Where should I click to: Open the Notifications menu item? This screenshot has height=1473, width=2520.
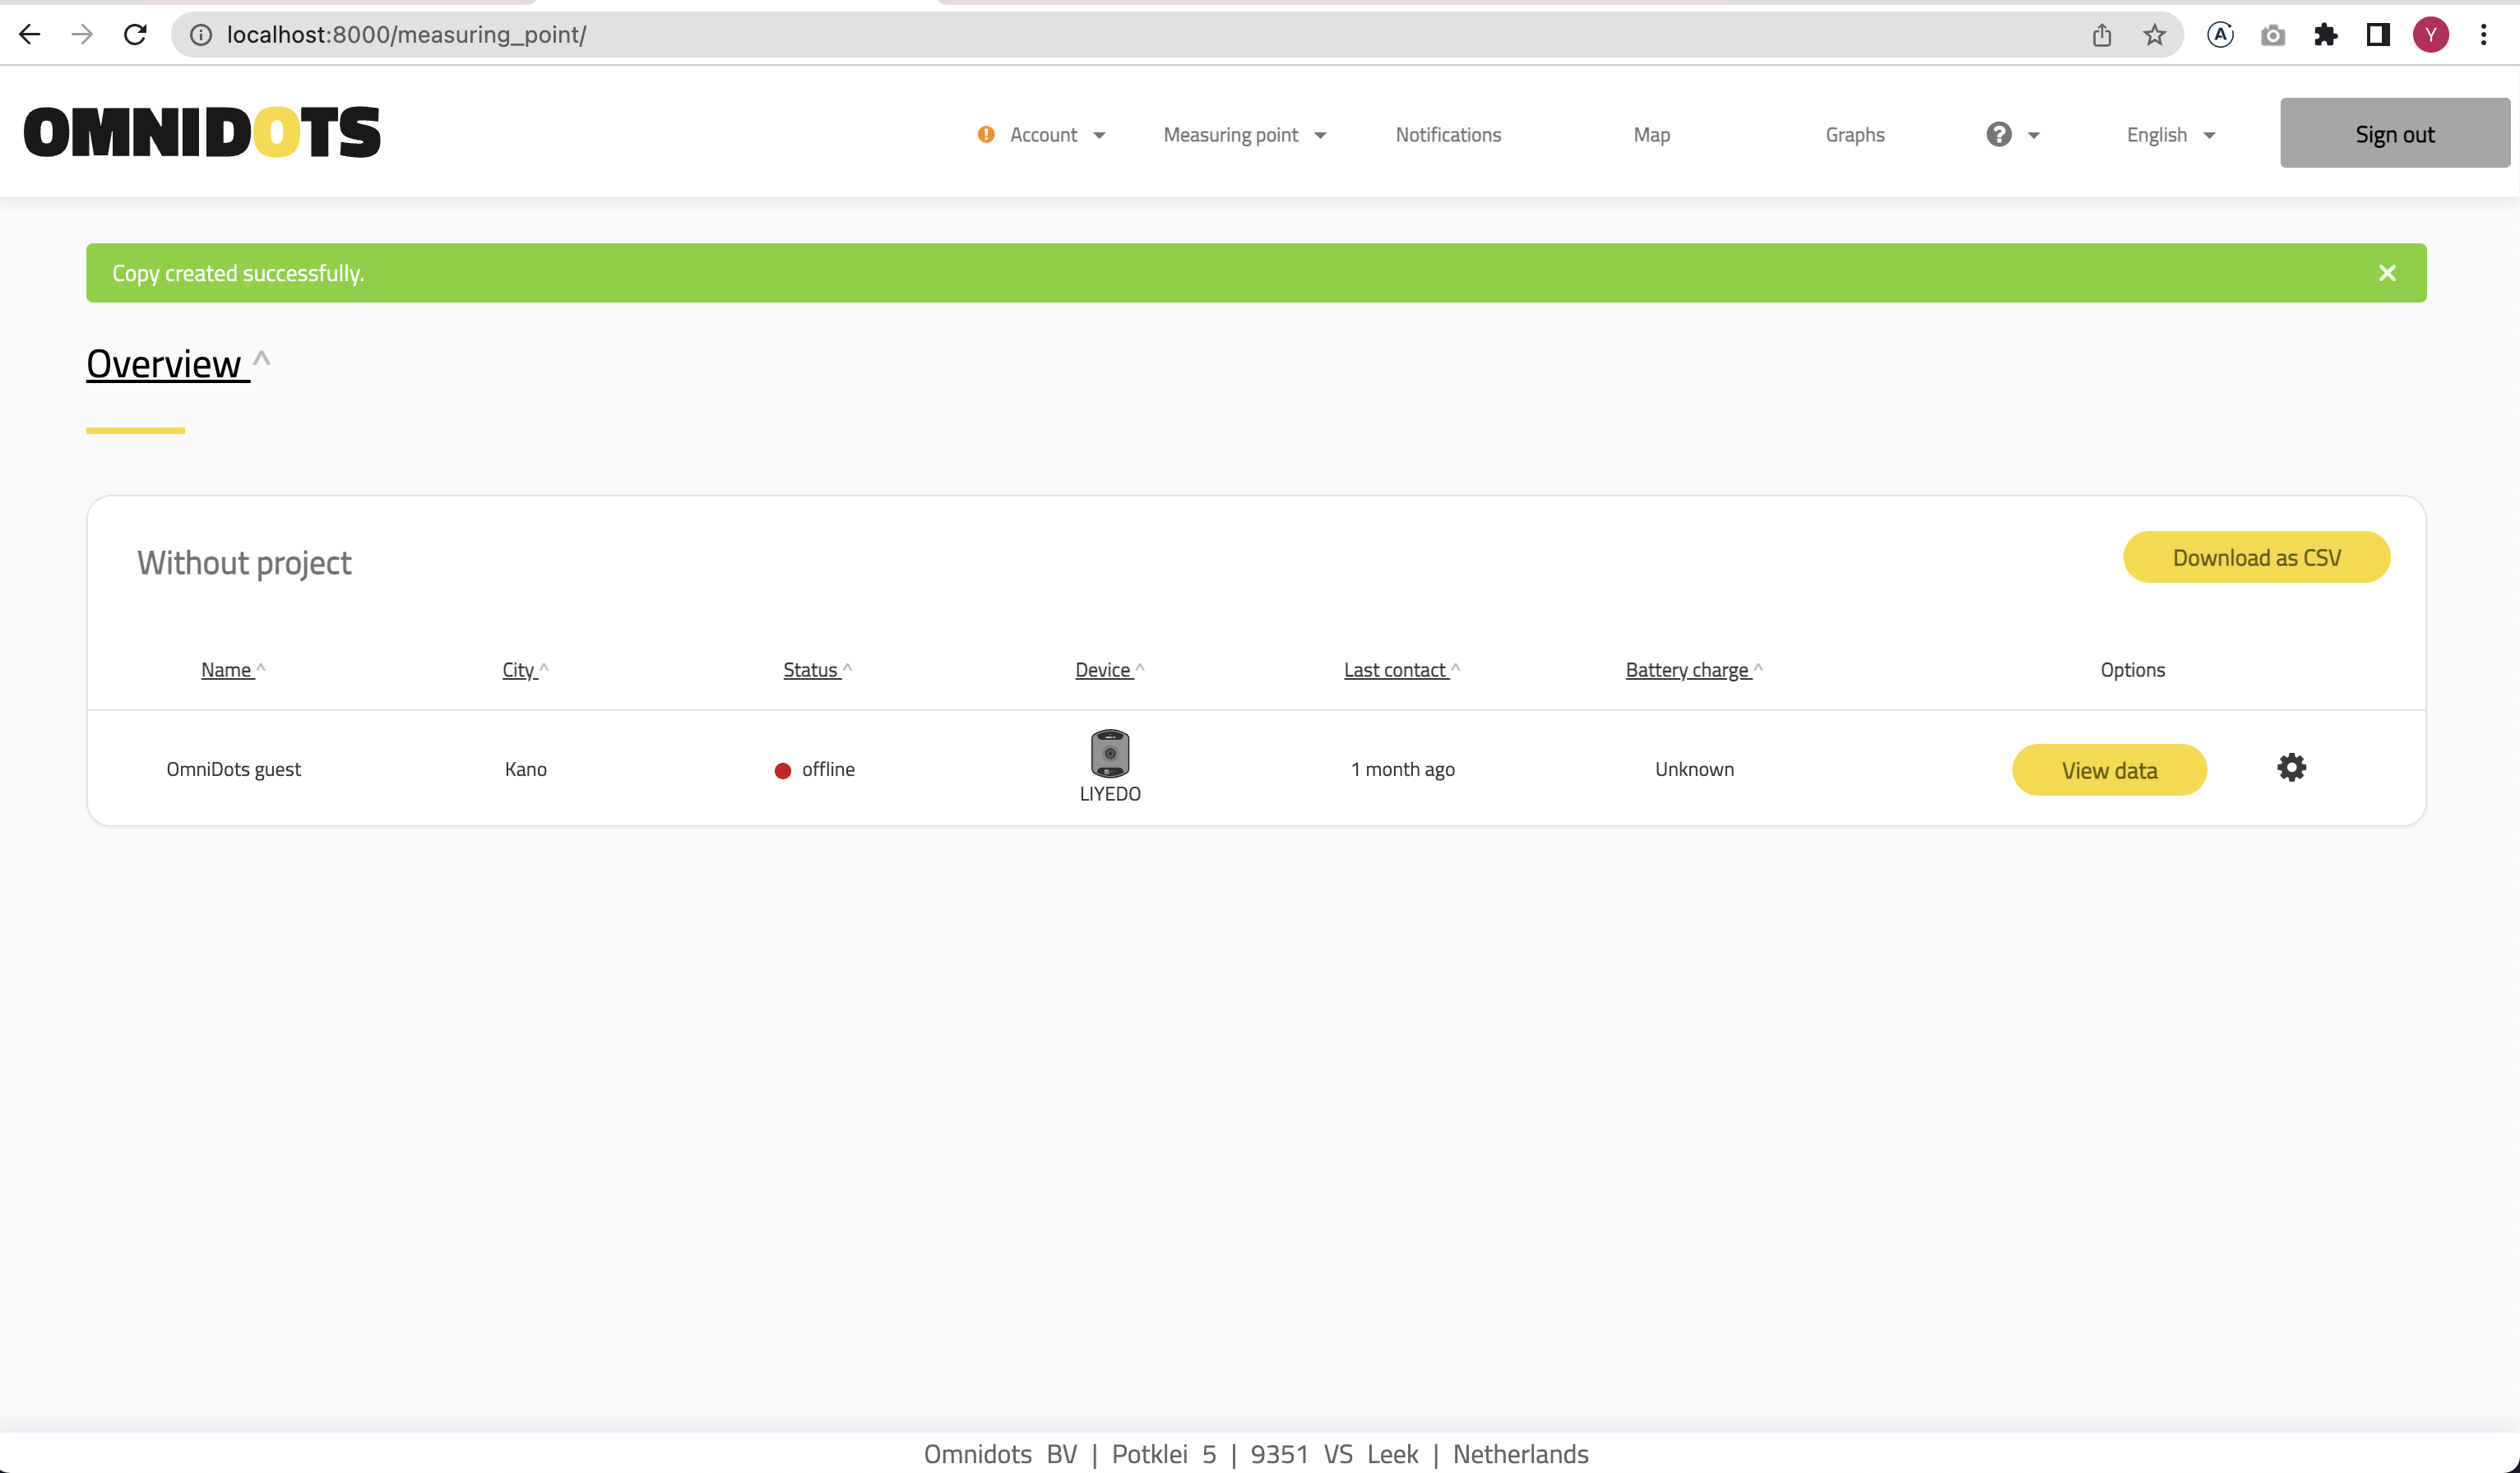tap(1448, 134)
